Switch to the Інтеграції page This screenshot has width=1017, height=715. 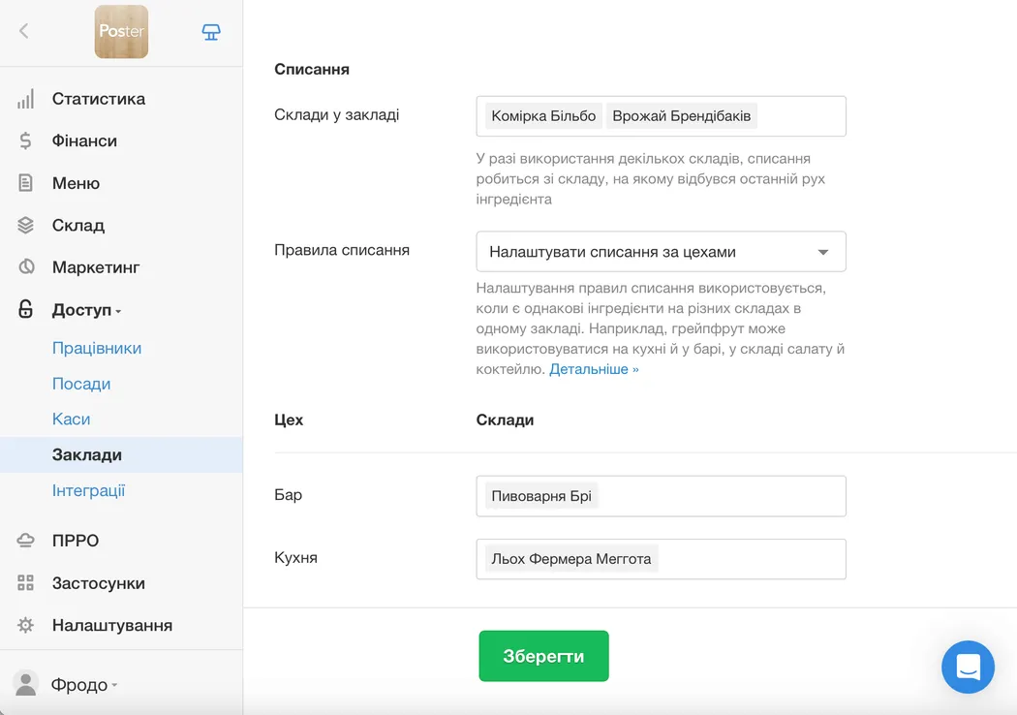(x=88, y=490)
